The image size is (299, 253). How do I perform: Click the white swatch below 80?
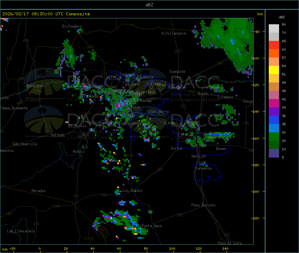tap(274, 29)
